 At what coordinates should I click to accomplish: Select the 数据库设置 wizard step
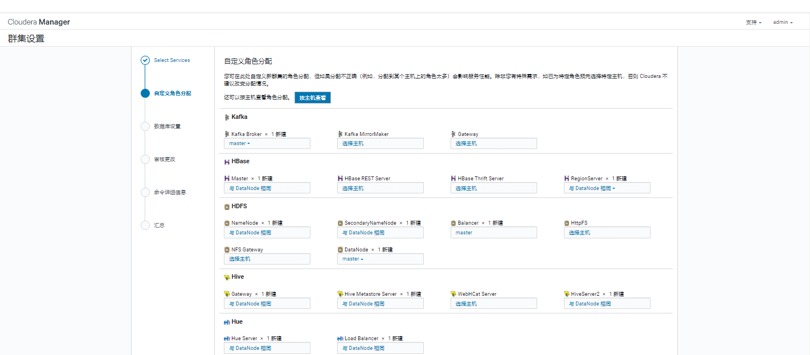[x=167, y=126]
